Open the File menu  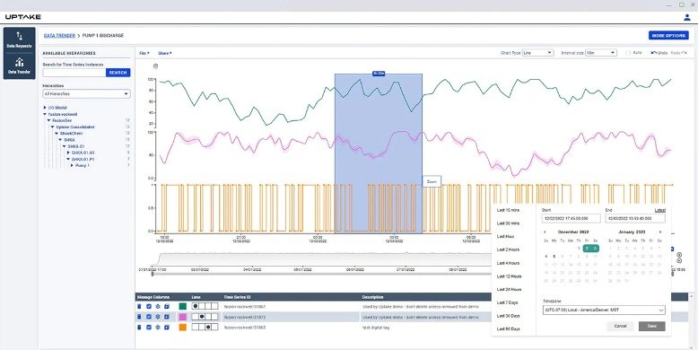(x=144, y=53)
